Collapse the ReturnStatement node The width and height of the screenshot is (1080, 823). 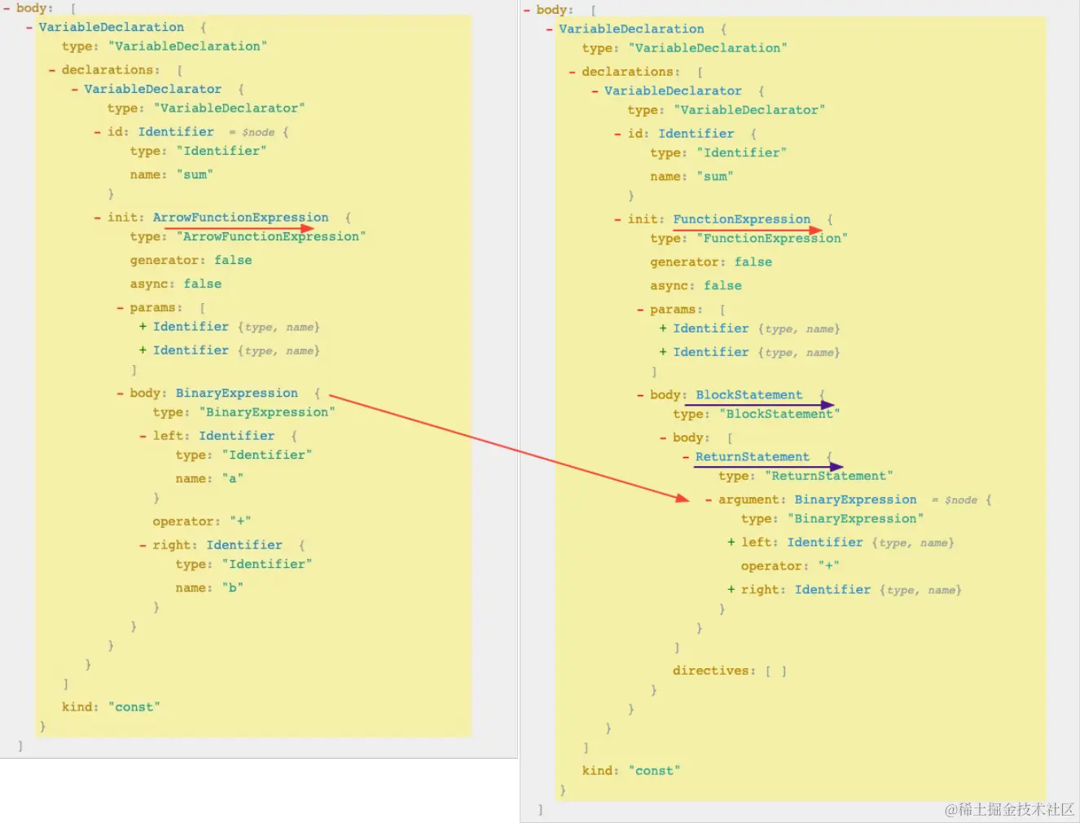coord(687,457)
